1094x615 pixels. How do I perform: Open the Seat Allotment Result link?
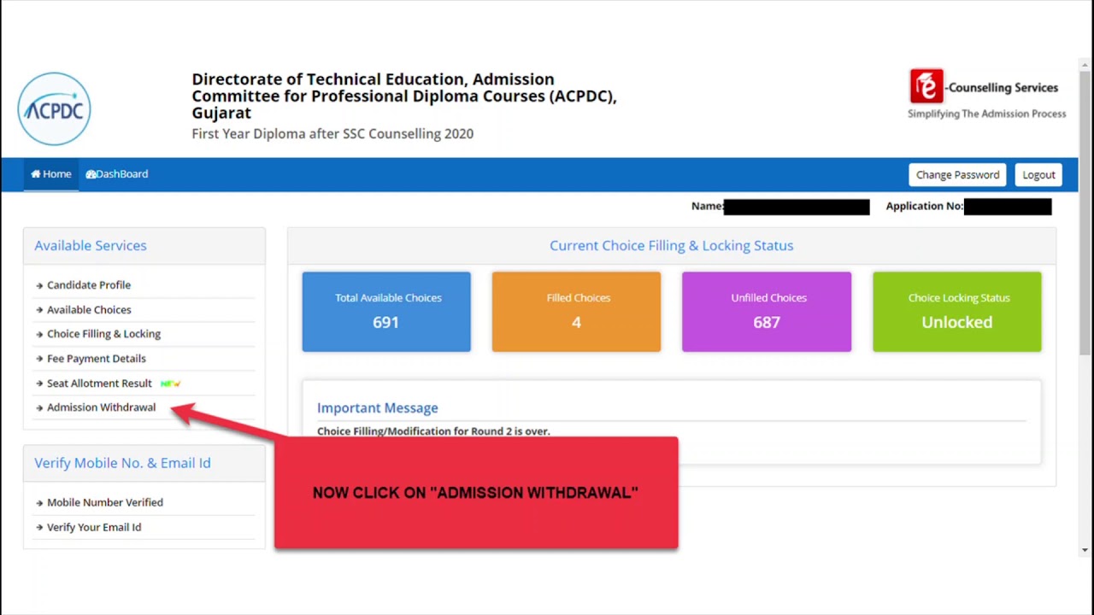click(99, 384)
